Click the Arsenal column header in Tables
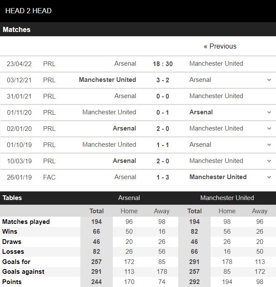The height and width of the screenshot is (287, 276). (129, 198)
